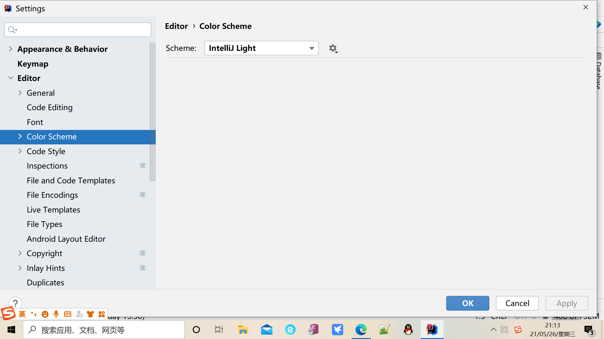
Task: Collapse the Editor tree section
Action: point(11,78)
